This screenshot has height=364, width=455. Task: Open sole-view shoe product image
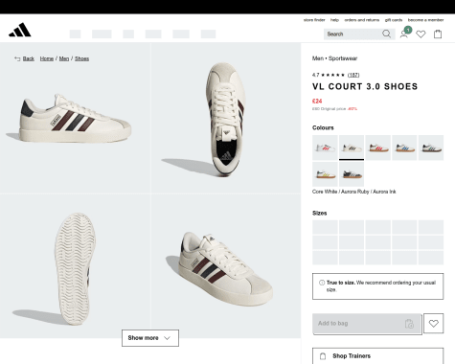(x=75, y=266)
